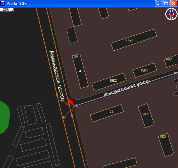Click the gray arrowhead at intersection's street end
The height and width of the screenshot is (168, 178).
[76, 106]
